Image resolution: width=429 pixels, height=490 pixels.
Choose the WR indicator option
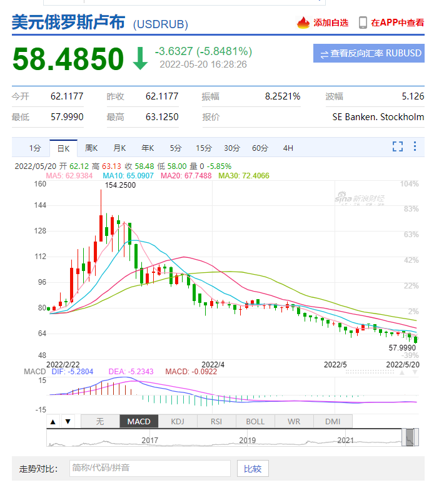[x=294, y=421]
